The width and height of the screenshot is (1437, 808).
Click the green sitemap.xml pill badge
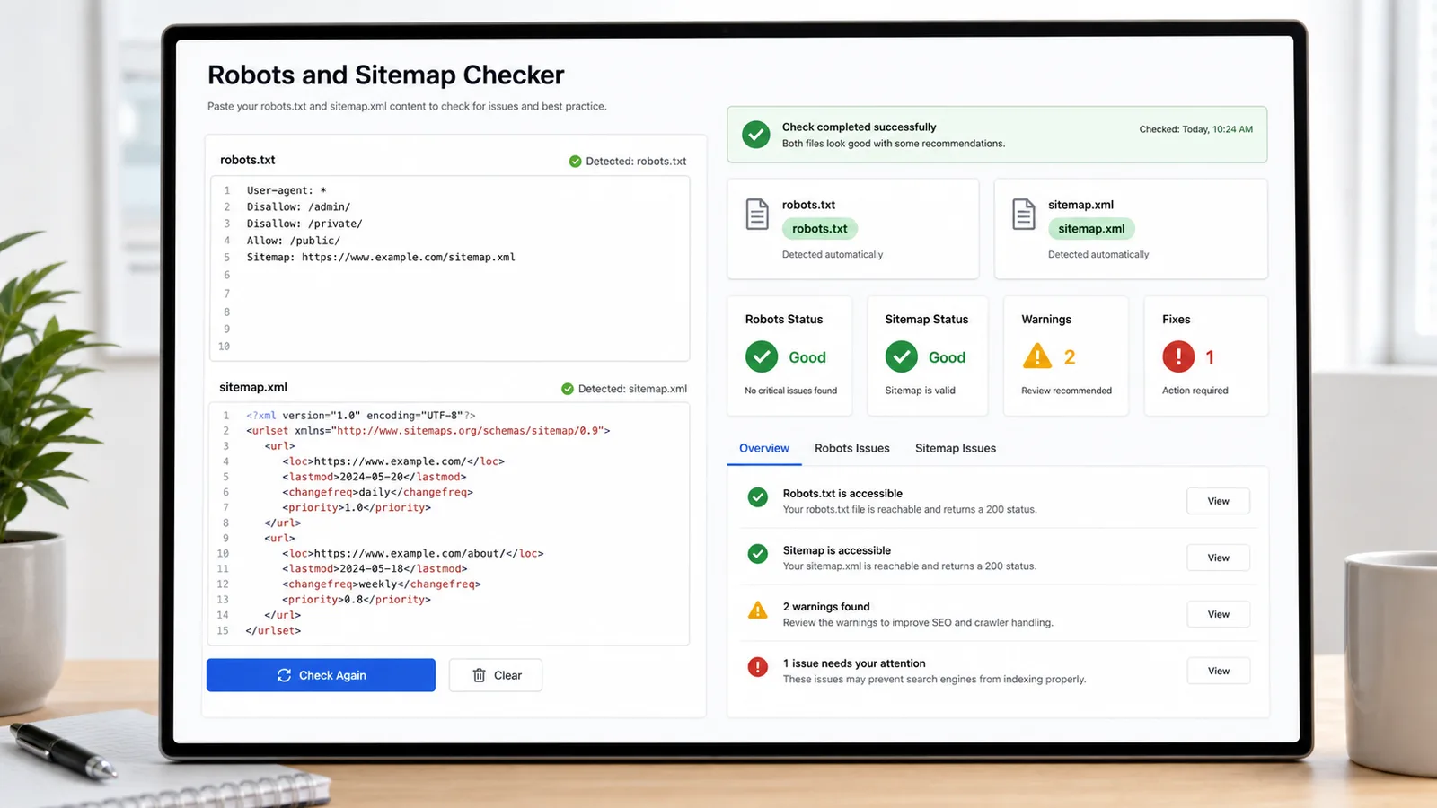(x=1091, y=229)
